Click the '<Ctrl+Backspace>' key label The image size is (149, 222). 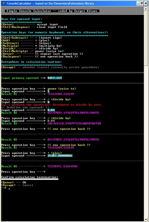[x=16, y=27]
